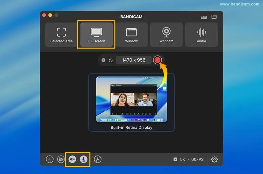Screen dimensions: 263x174
Task: Toggle the mouse cursor effect icon
Action: [x=50, y=159]
